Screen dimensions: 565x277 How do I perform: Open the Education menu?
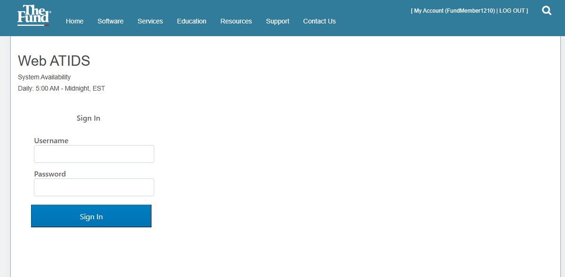tap(191, 21)
